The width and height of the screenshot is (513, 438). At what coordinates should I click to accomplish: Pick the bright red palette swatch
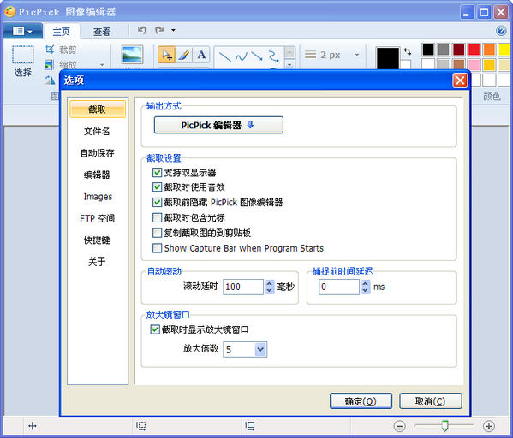(x=474, y=50)
